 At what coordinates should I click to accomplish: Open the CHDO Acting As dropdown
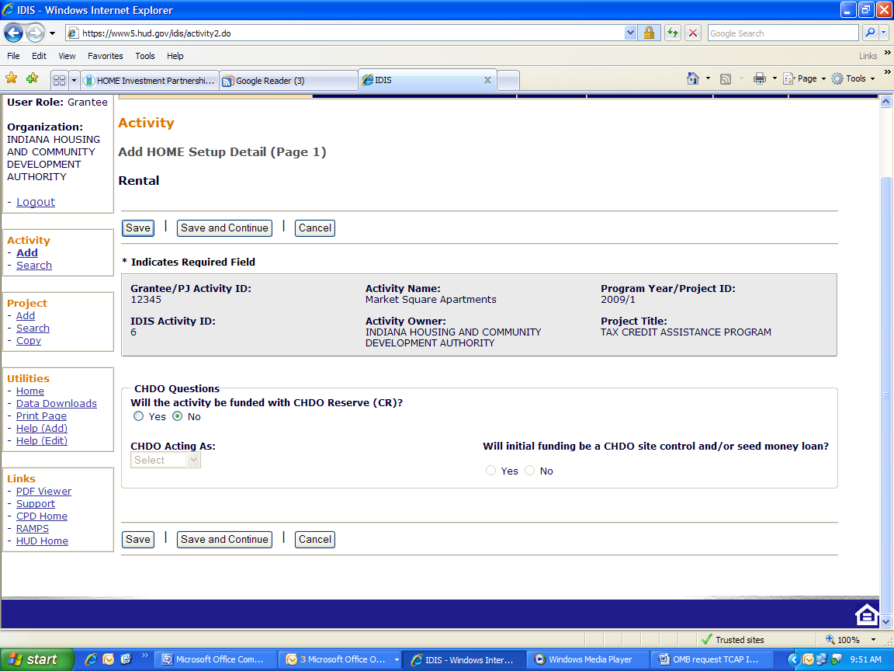165,460
